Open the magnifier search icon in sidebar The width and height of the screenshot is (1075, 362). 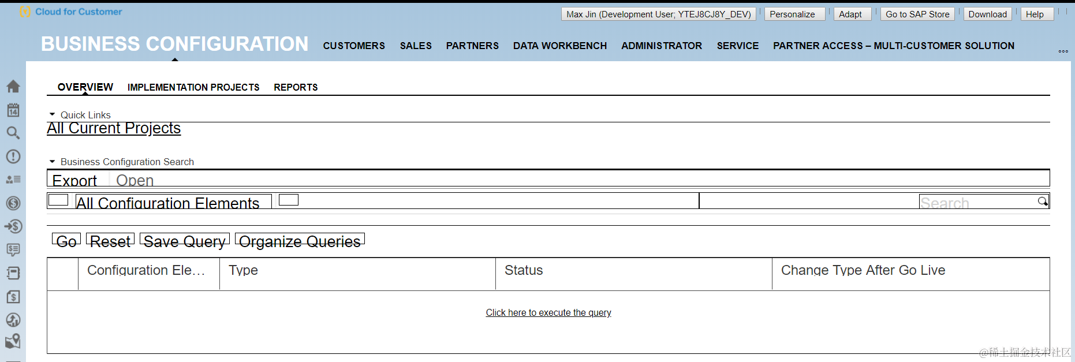(x=13, y=133)
